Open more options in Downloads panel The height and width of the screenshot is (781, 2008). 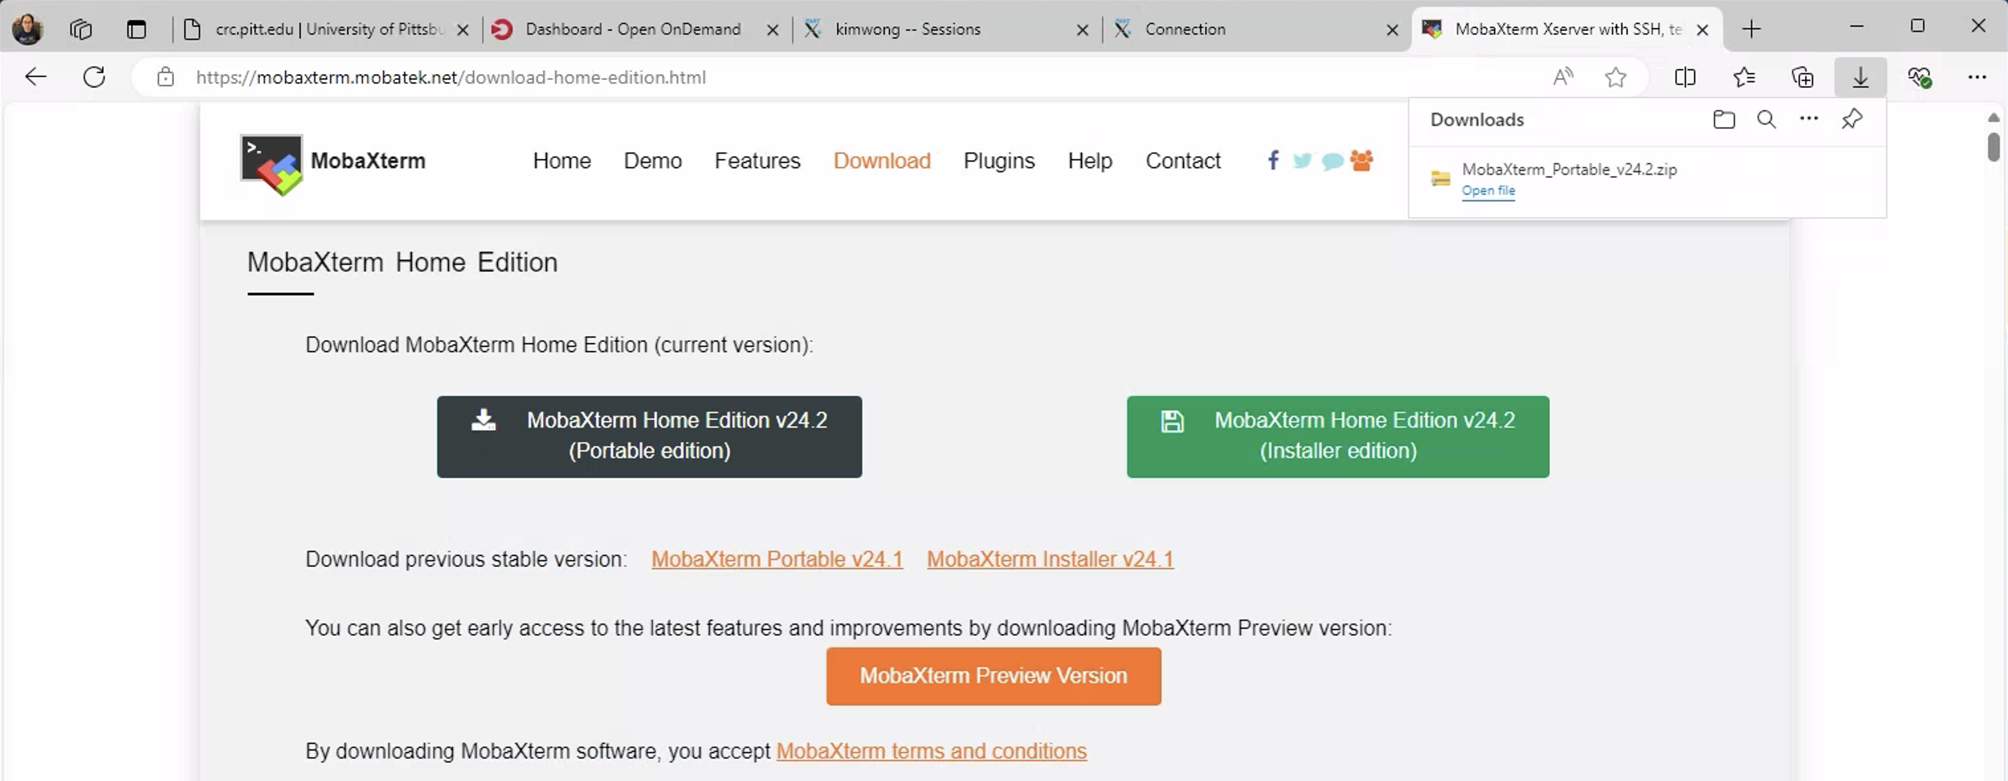(1809, 118)
